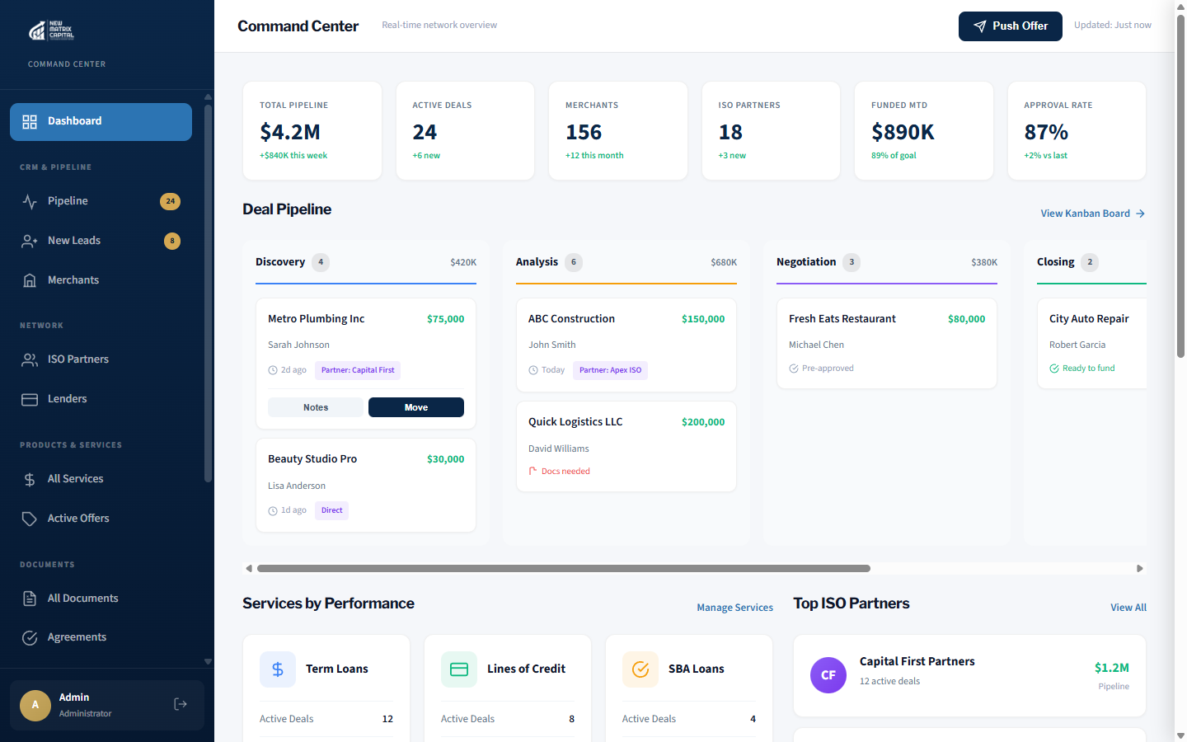
Task: Click the Term Loans dollar icon
Action: coord(278,669)
